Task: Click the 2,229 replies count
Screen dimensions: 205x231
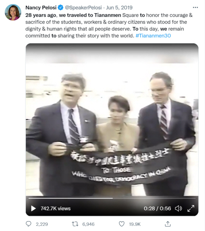Action: coord(42,224)
